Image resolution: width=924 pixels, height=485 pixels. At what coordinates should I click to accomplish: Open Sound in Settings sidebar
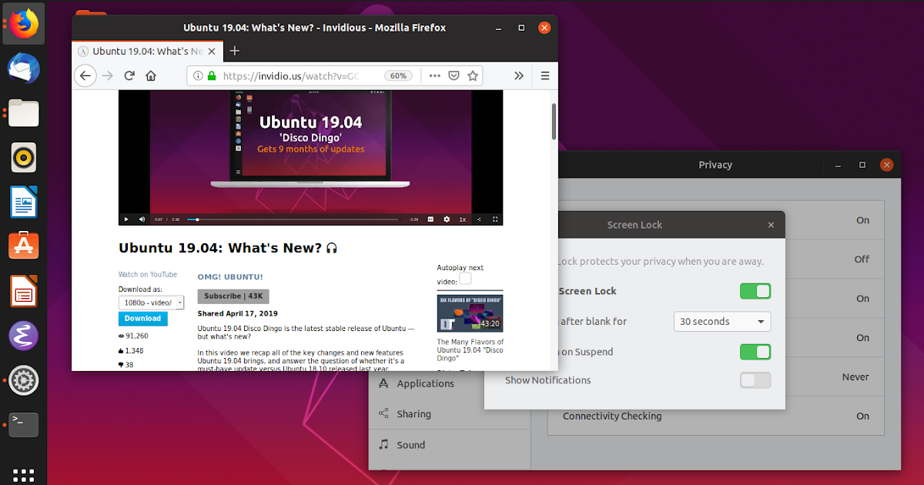(449, 445)
